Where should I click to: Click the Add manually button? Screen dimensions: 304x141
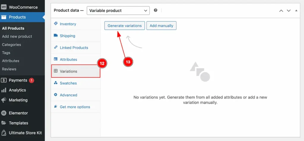coord(161,26)
